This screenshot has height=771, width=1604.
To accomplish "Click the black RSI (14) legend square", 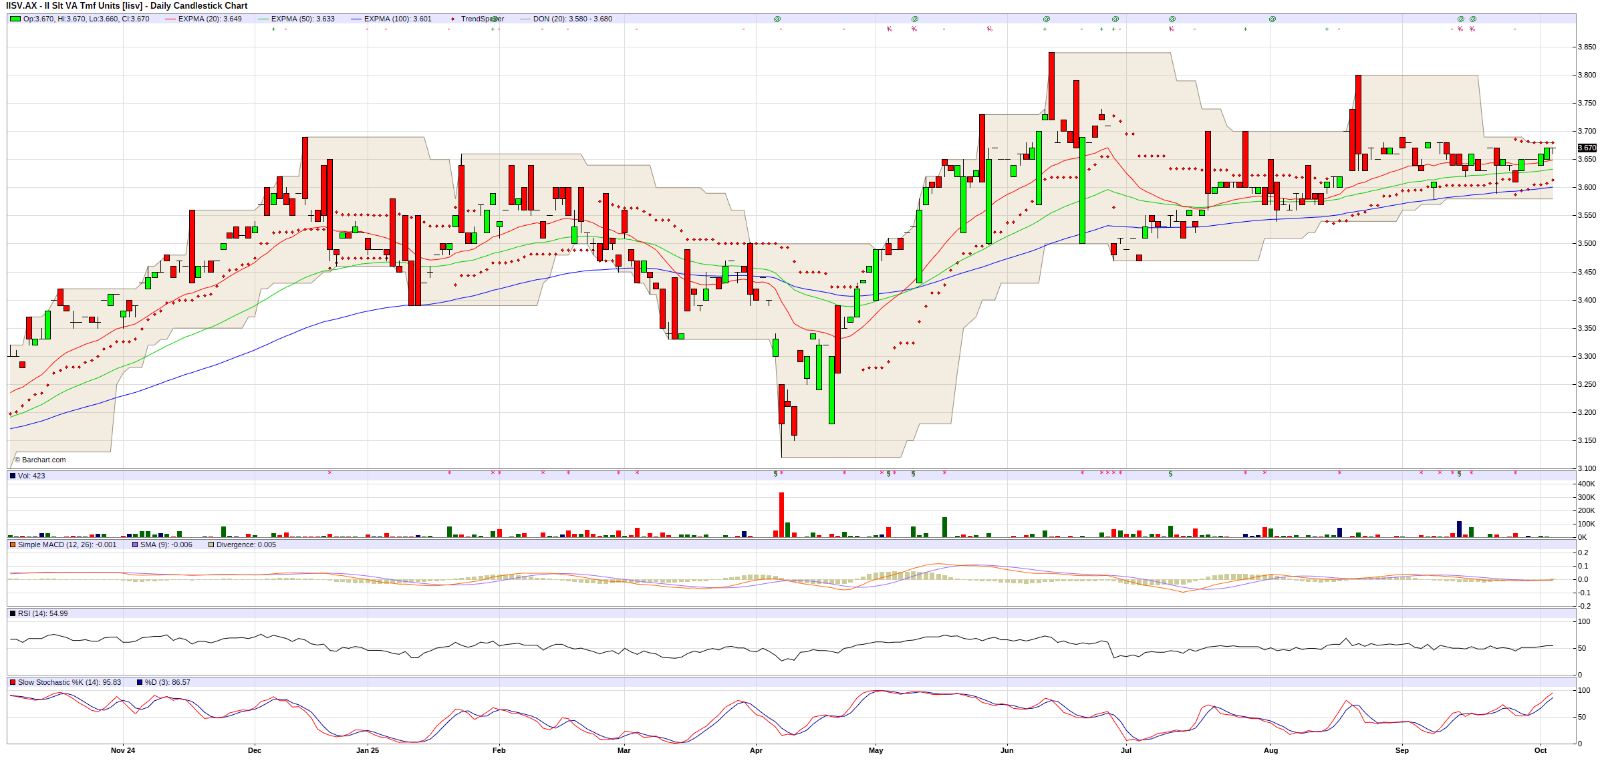I will [x=13, y=613].
